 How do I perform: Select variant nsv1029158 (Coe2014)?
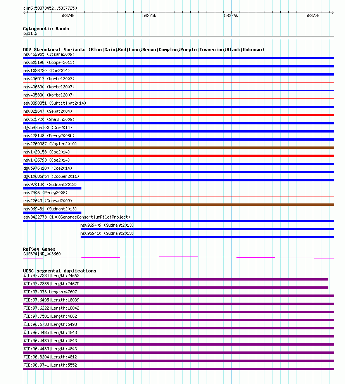pyautogui.click(x=47, y=152)
